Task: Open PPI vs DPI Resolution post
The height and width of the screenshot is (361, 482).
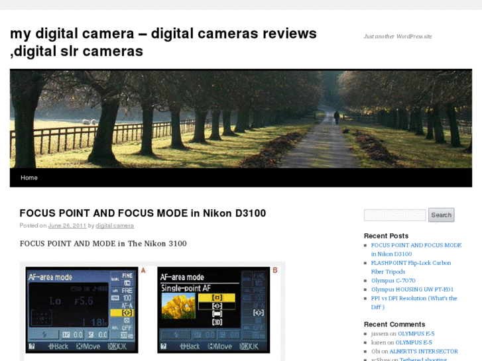Action: coord(414,302)
